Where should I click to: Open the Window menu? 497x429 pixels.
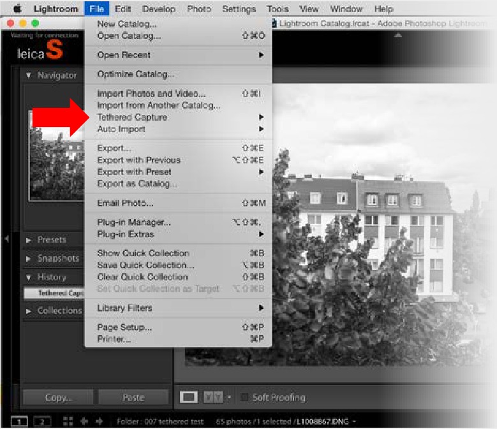[x=346, y=9]
